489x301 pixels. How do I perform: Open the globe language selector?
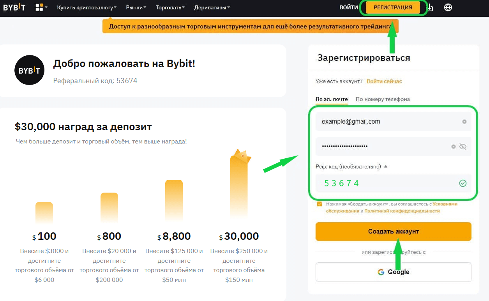coord(448,7)
